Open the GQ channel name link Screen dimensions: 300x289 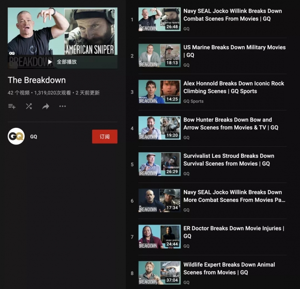34,136
